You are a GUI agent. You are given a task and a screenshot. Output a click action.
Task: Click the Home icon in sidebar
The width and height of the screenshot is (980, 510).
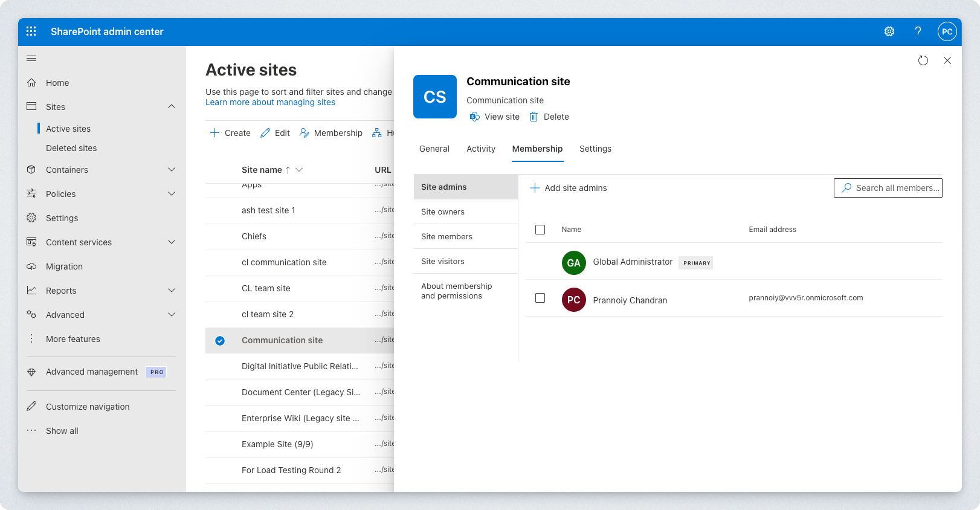[x=31, y=82]
